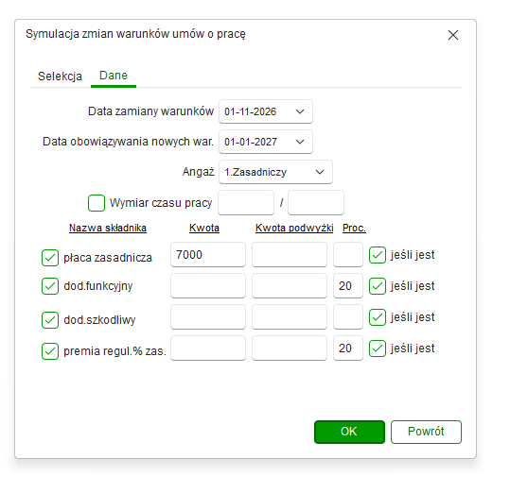The image size is (510, 493).
Task: Click Kwota podwyżki field for dod.szkodliwy
Action: click(290, 317)
